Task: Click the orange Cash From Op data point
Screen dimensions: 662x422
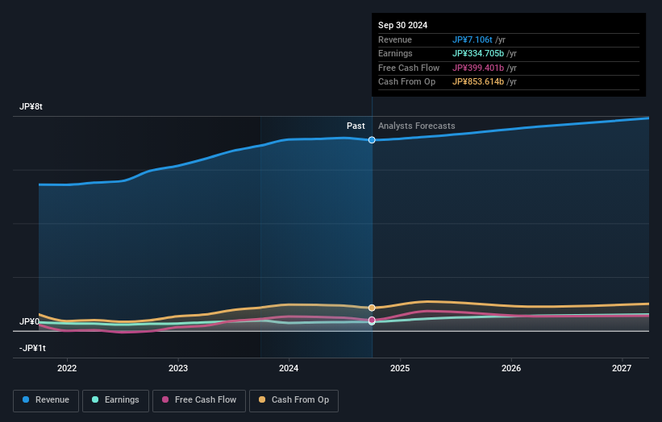Action: click(x=372, y=308)
